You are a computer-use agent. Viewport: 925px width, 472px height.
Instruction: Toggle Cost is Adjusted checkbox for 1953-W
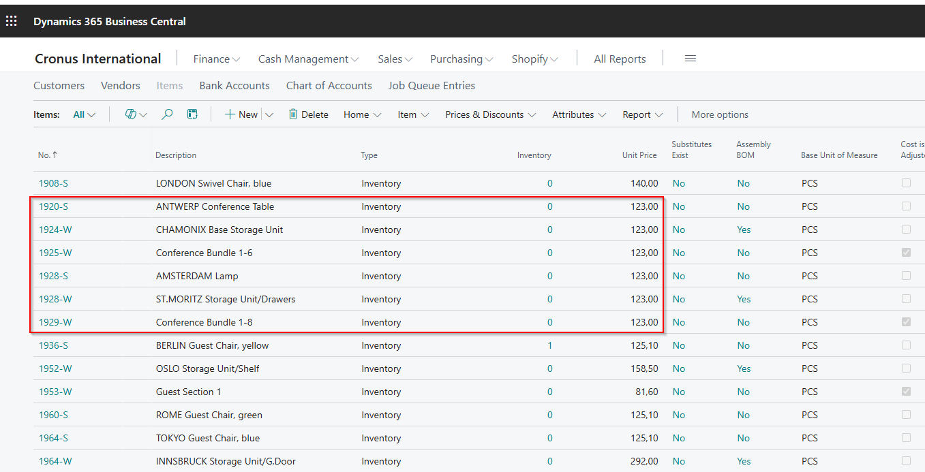pos(906,392)
